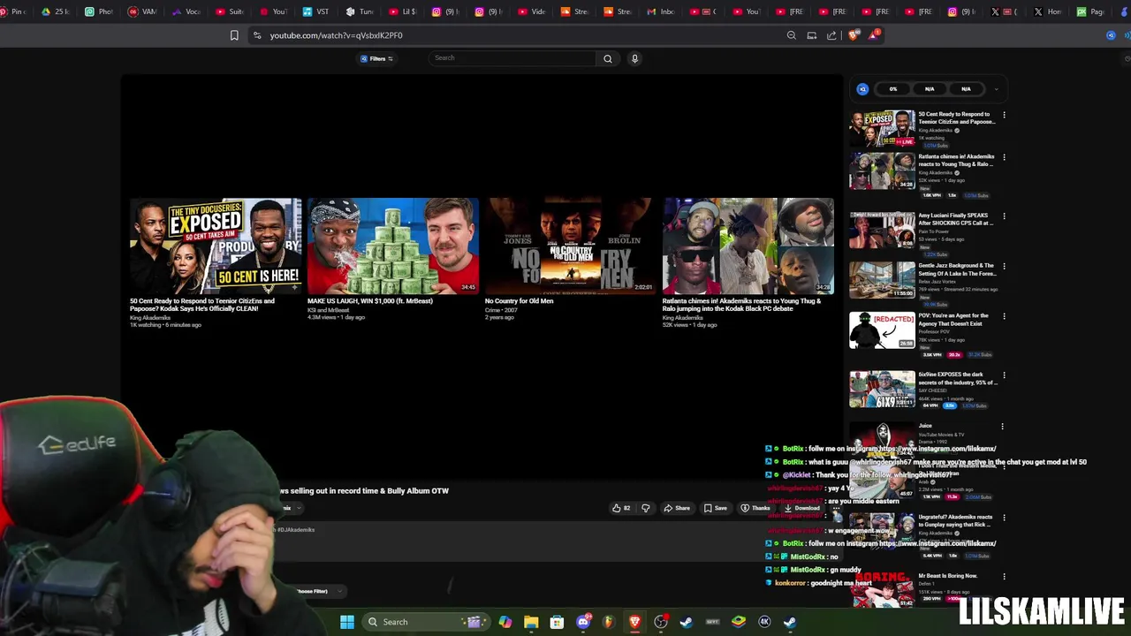Open MAKE US LAUGH, WIN $1,000 thumbnail
This screenshot has width=1131, height=636.
click(393, 246)
